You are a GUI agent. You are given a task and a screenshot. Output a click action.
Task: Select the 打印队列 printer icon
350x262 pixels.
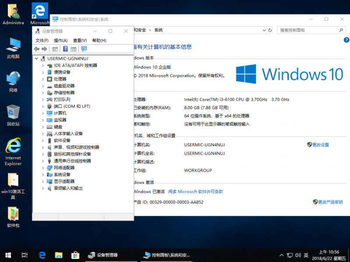coord(49,100)
